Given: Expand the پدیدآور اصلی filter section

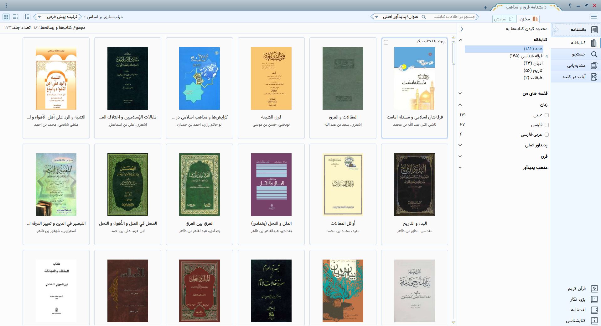Looking at the screenshot, I should coord(460,145).
